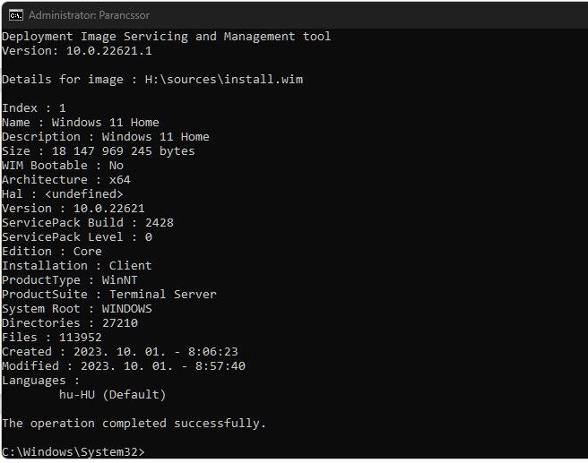This screenshot has width=588, height=463.
Task: Click the Architecture : x64 line
Action: click(66, 179)
